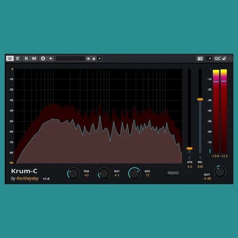The height and width of the screenshot is (238, 238).
Task: Click the ATK attack slider handle
Action: pos(189,149)
